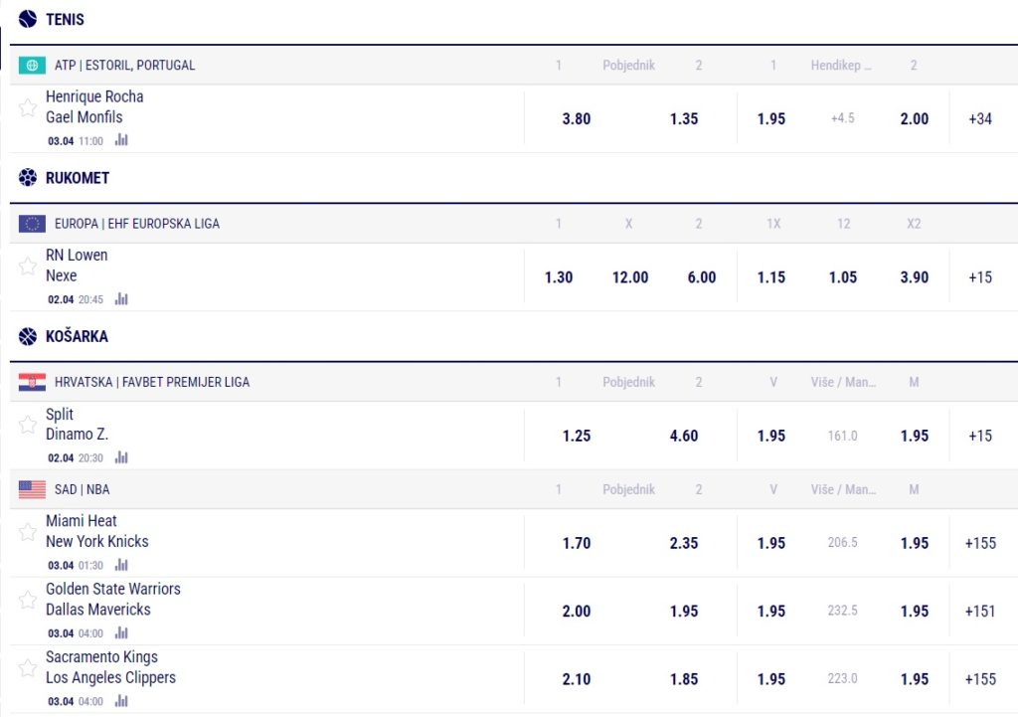Pick Dinamo Z. winner odds 4.60

(x=684, y=436)
